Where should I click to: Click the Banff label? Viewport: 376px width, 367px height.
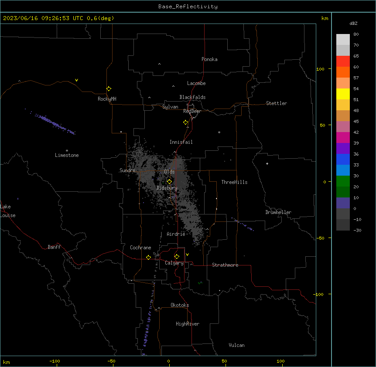point(54,247)
